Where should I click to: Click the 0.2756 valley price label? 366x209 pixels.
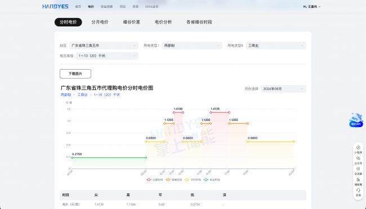point(77,154)
